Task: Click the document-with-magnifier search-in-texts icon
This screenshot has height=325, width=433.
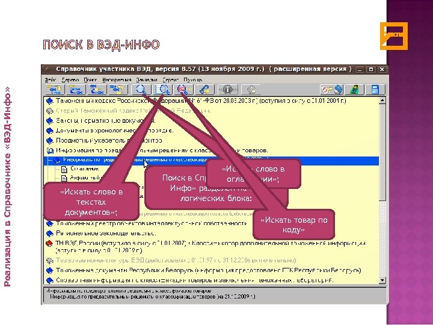Action: tap(162, 90)
